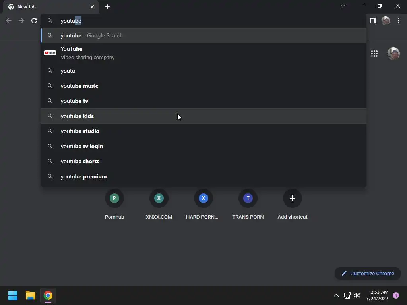Click the Chrome taskbar icon
Image resolution: width=407 pixels, height=305 pixels.
48,295
